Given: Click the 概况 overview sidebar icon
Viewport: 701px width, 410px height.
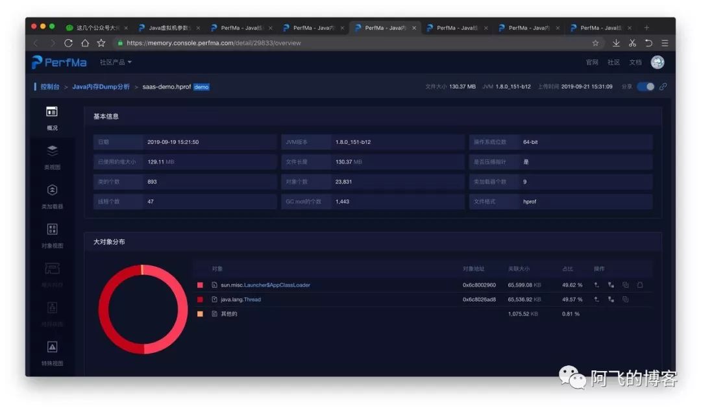Looking at the screenshot, I should (52, 112).
